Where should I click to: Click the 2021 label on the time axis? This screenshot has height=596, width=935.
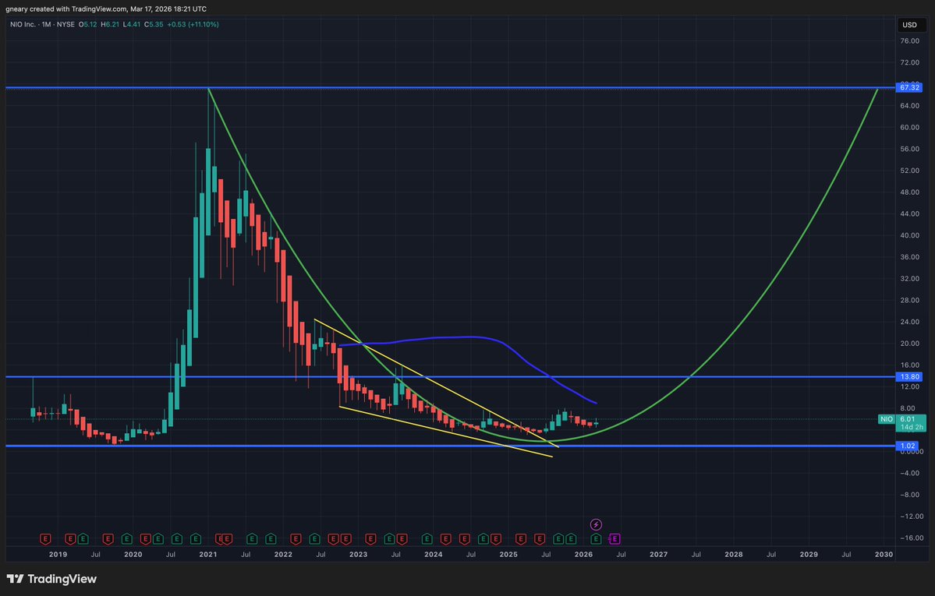[x=208, y=554]
